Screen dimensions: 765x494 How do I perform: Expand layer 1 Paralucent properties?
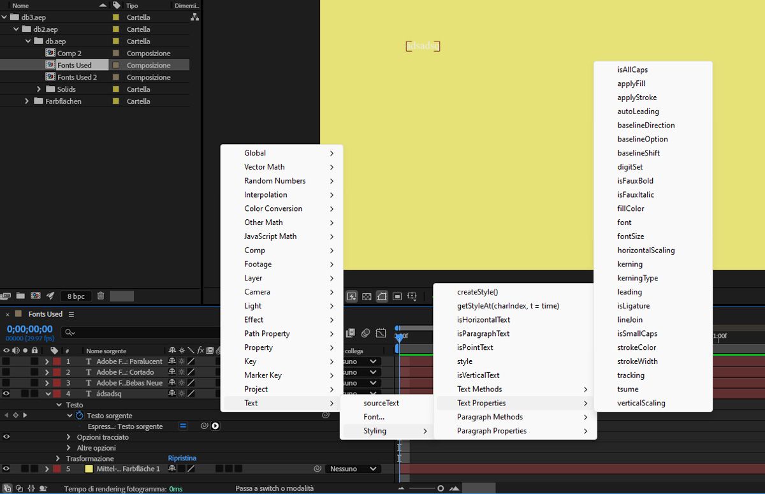(x=47, y=361)
